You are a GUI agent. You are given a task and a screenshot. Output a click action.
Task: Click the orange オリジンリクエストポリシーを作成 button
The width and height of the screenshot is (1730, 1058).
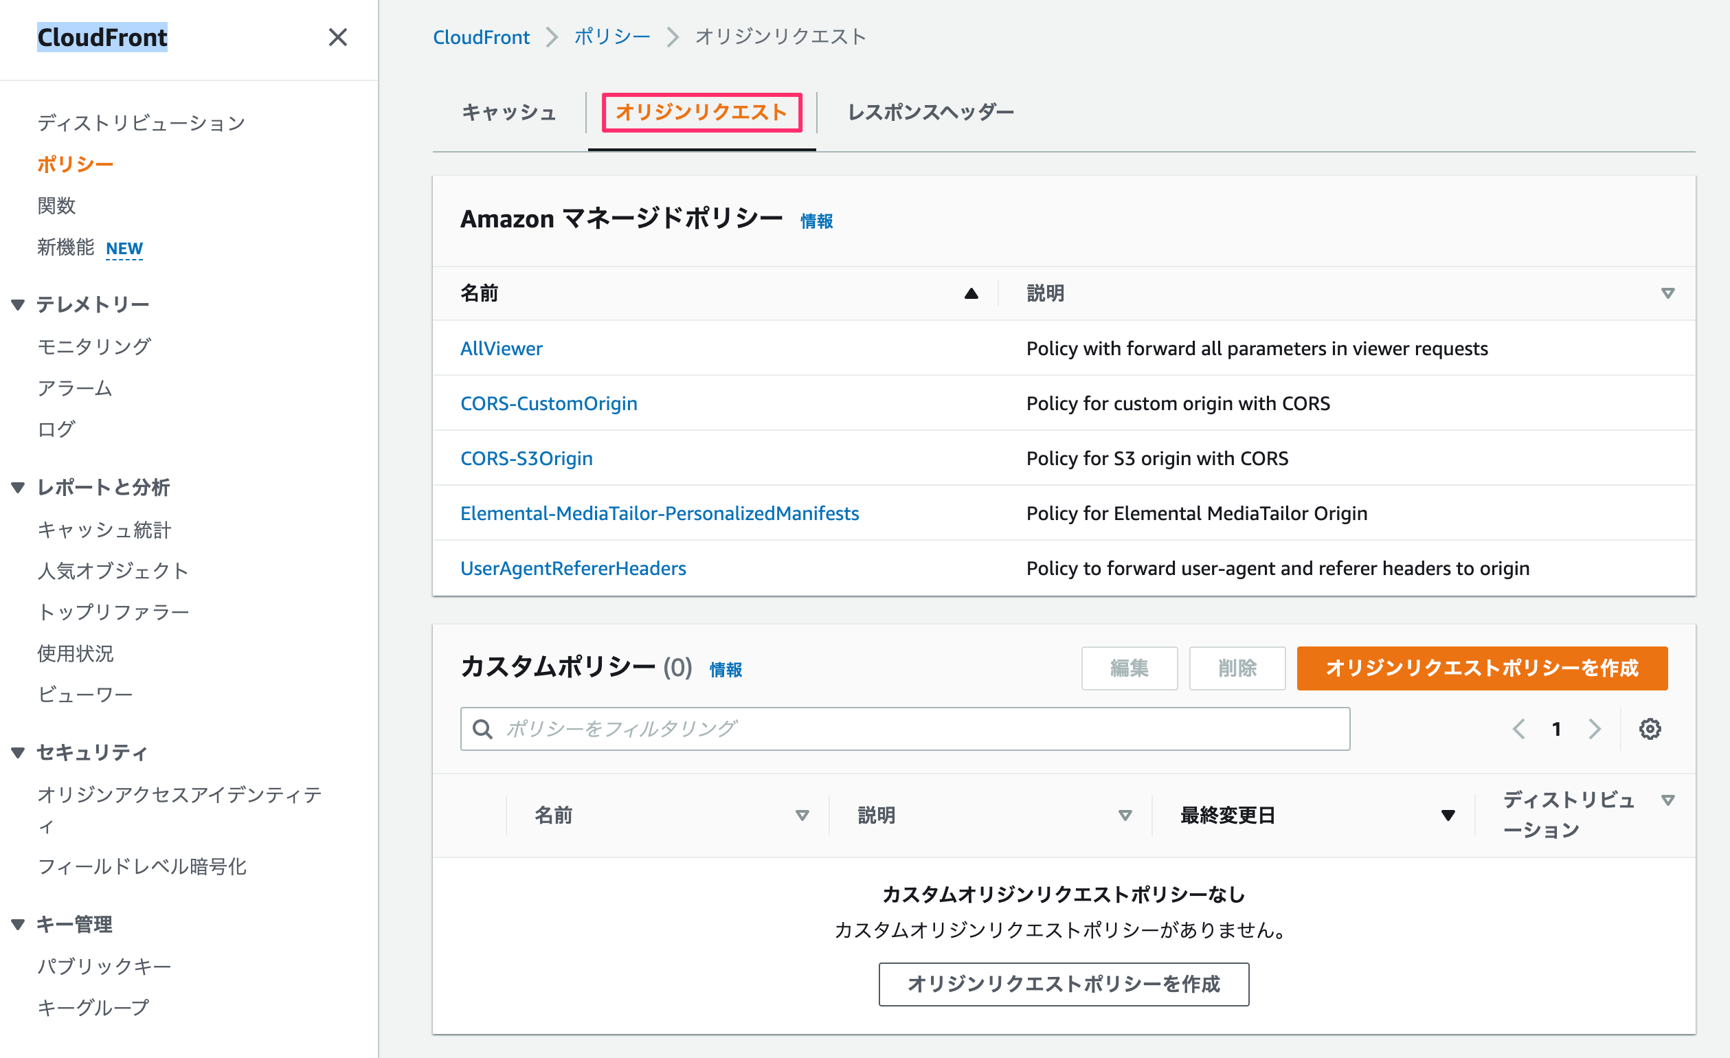1482,668
